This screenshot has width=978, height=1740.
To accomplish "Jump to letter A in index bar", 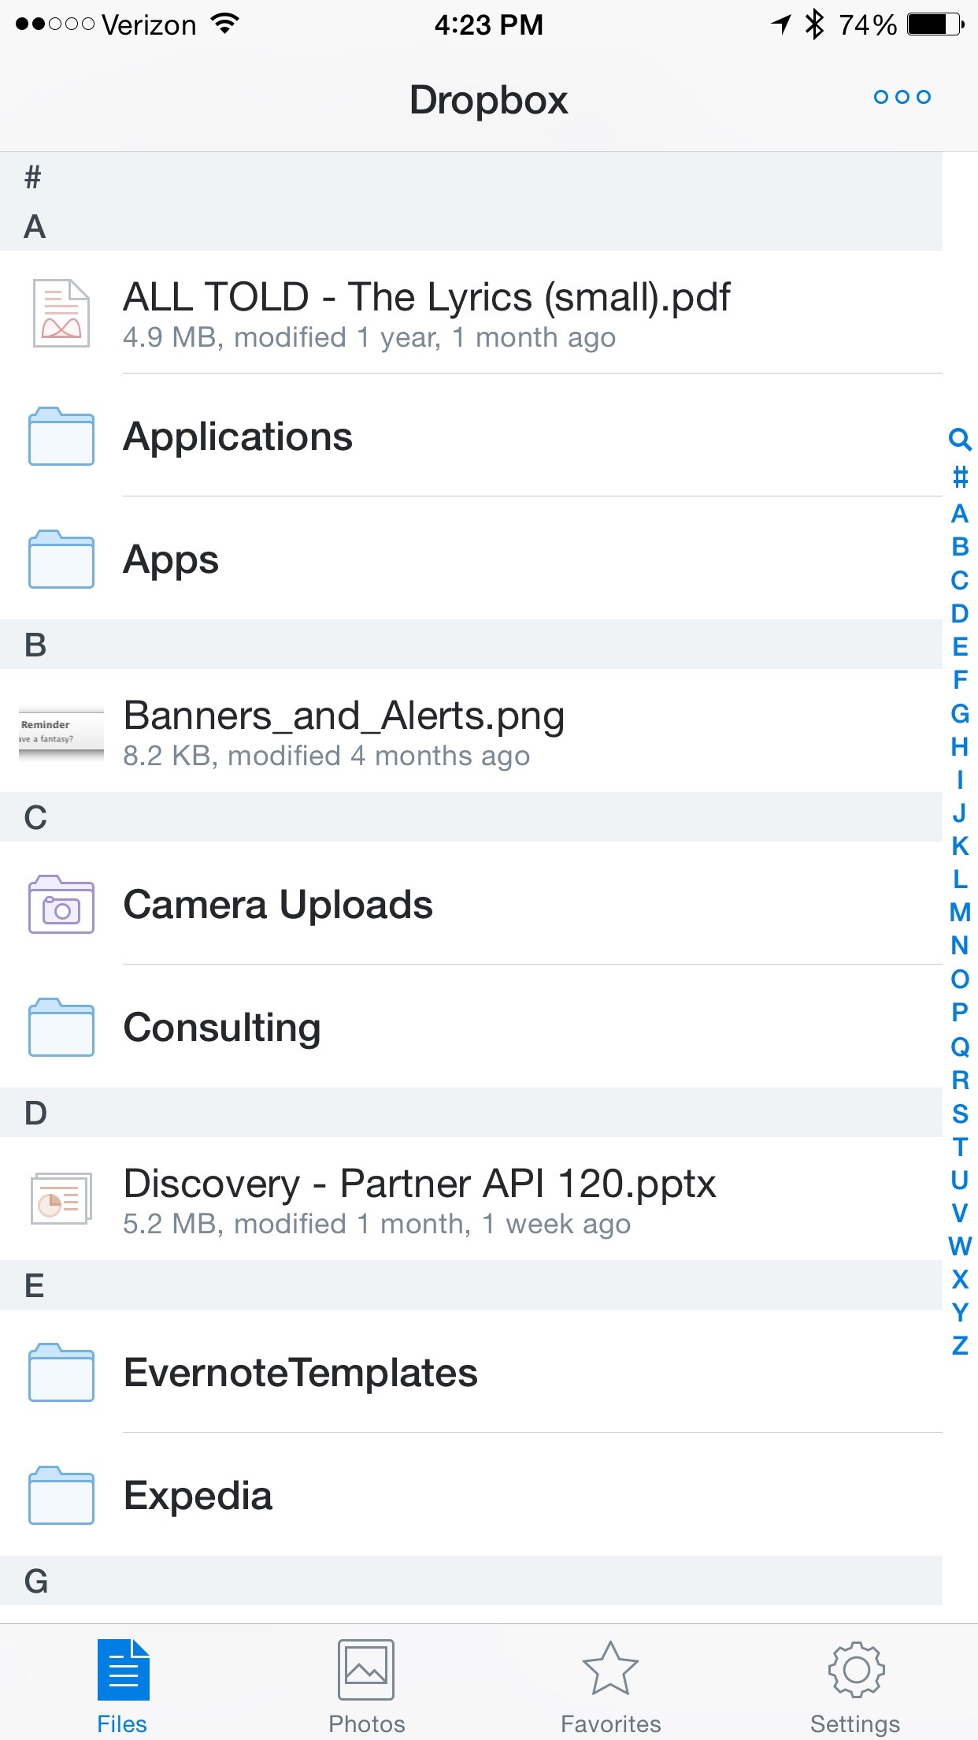I will pyautogui.click(x=960, y=514).
